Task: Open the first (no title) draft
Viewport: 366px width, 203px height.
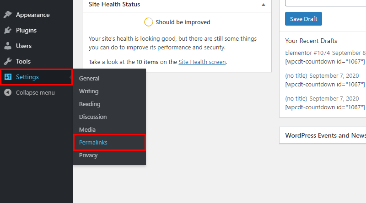Action: [296, 76]
